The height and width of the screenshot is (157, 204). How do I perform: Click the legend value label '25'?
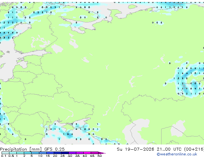click(62, 156)
